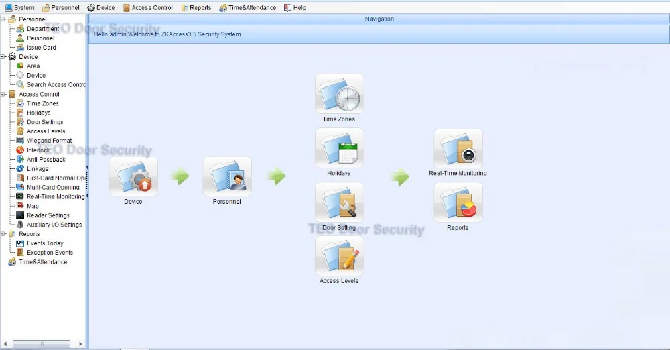Select Personnel item under Personnel tree
This screenshot has width=670, height=350.
(41, 38)
